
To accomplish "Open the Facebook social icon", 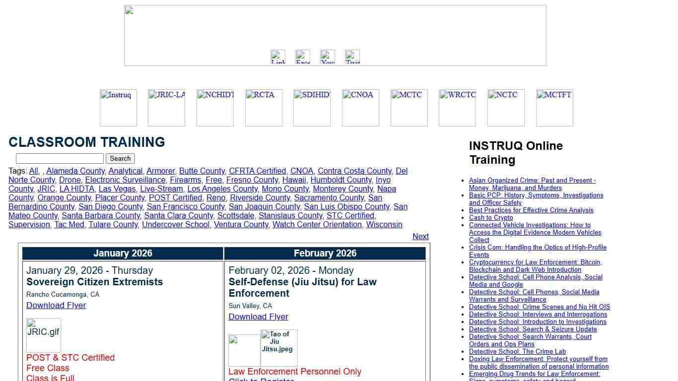I will [303, 57].
